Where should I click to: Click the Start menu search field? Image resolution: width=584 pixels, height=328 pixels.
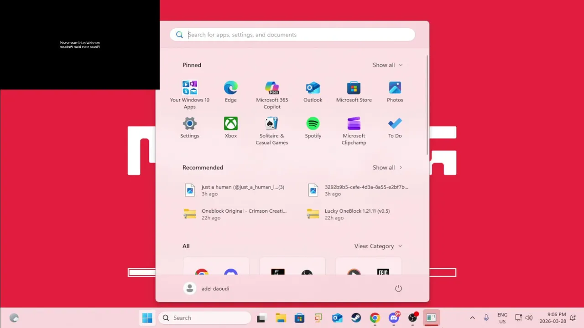(292, 35)
